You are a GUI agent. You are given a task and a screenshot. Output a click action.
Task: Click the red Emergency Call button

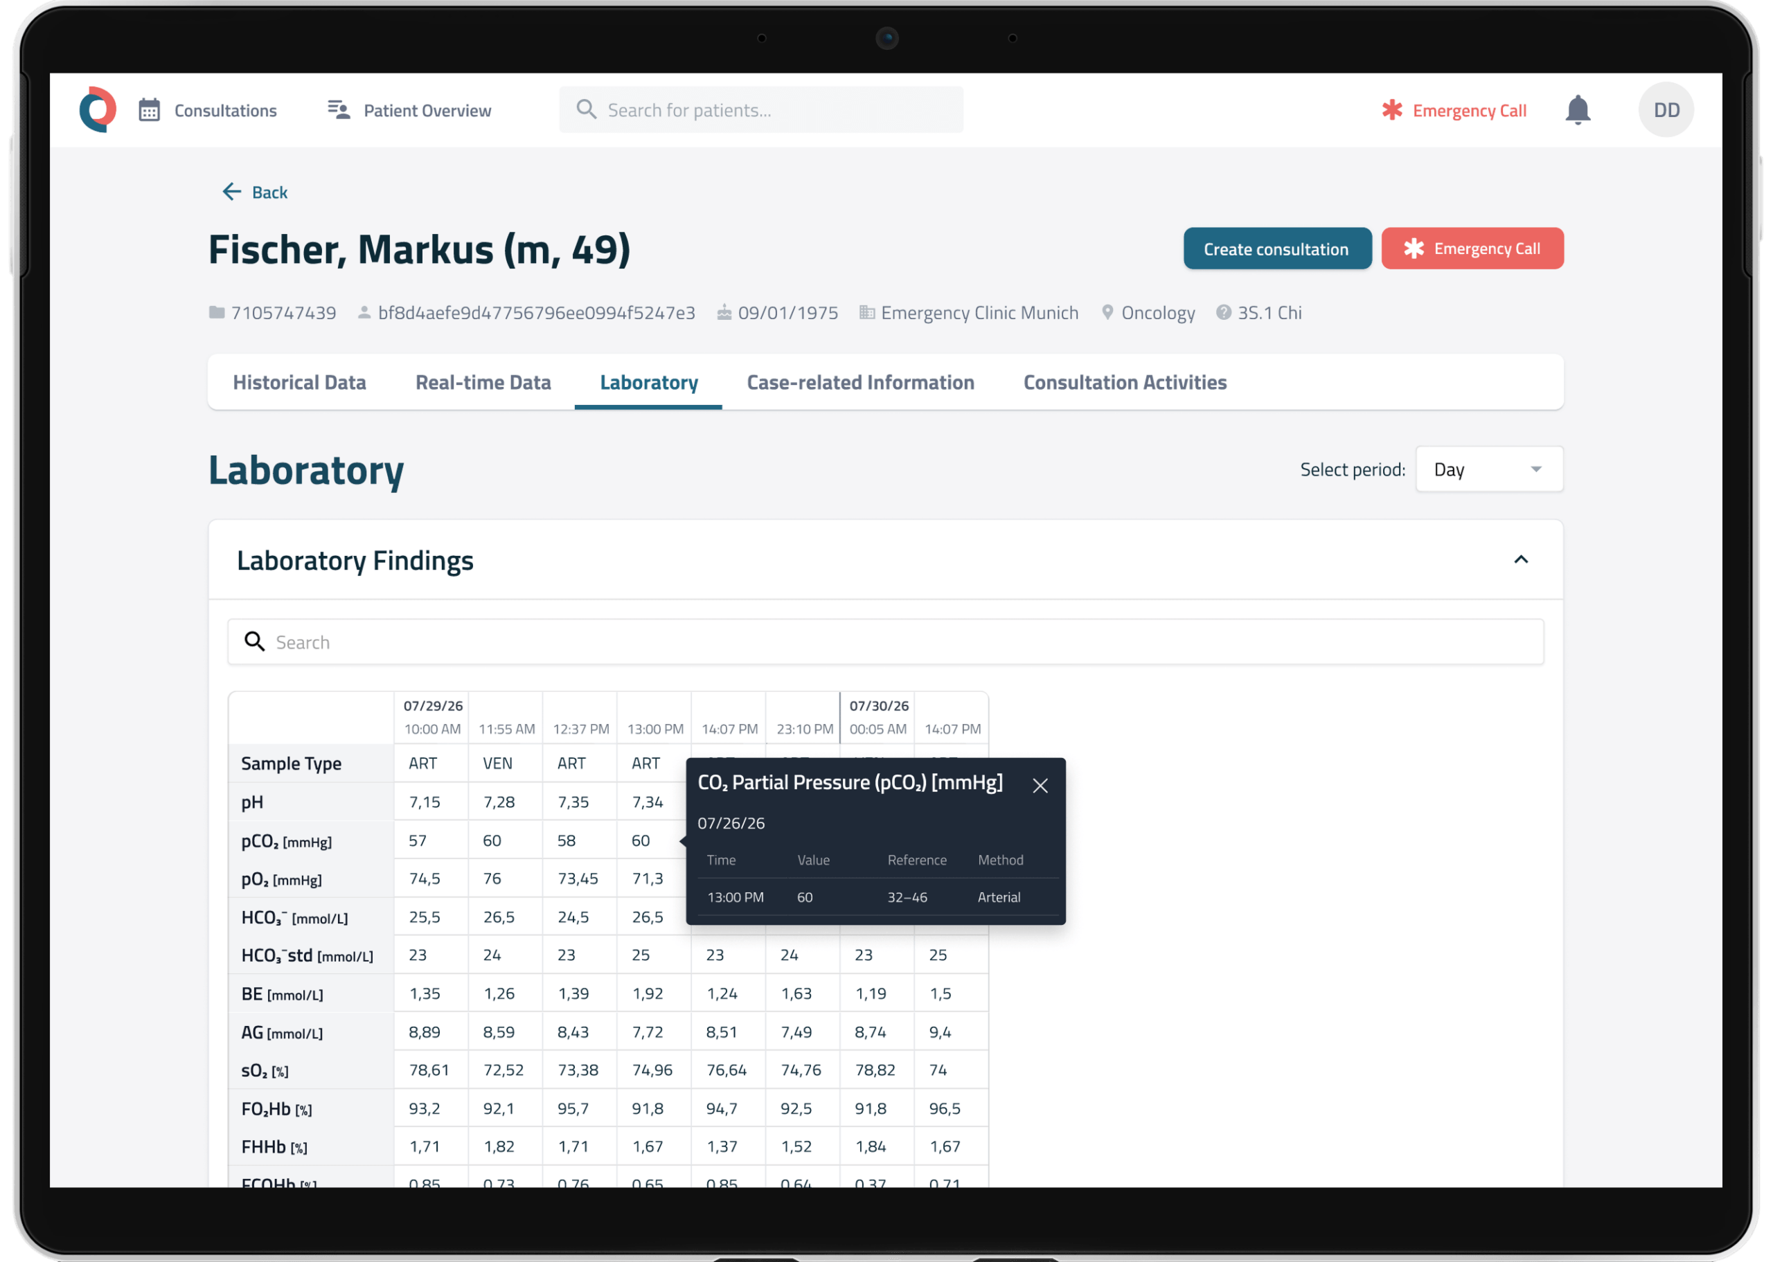[1472, 249]
